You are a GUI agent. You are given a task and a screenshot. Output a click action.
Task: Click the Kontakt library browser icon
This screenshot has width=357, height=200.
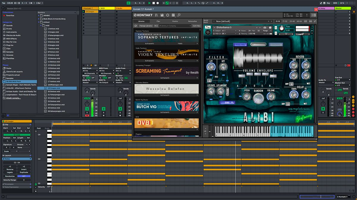coord(156,15)
